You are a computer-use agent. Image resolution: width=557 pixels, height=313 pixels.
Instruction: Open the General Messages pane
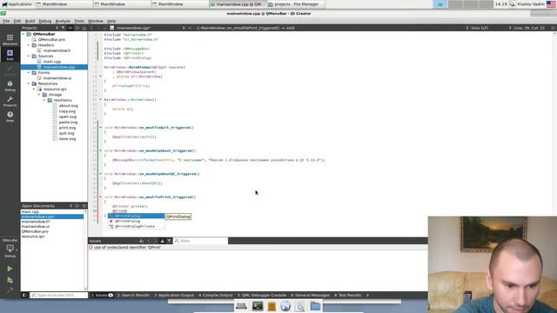(x=310, y=295)
